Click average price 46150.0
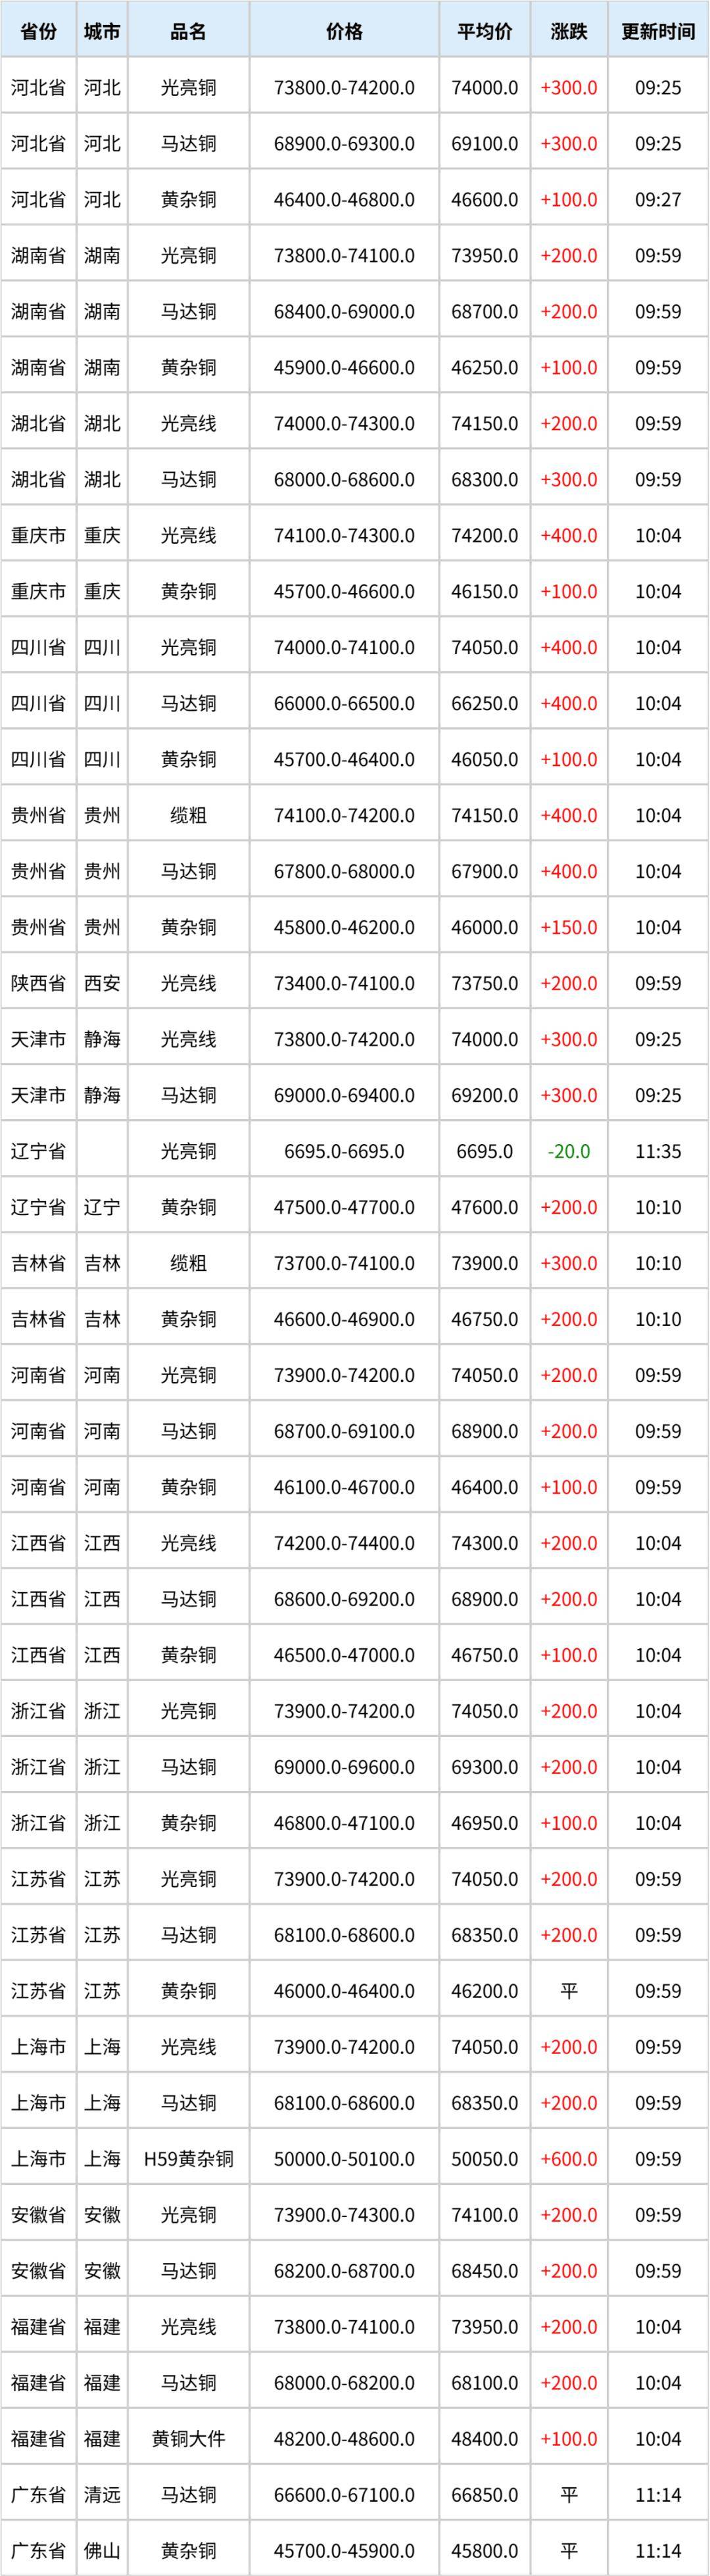Image resolution: width=710 pixels, height=2576 pixels. (x=485, y=592)
